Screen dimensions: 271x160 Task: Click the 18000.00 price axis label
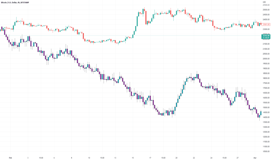click(x=266, y=78)
